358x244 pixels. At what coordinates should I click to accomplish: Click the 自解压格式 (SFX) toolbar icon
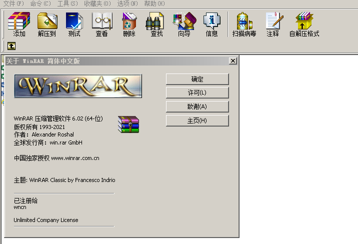coord(304,24)
